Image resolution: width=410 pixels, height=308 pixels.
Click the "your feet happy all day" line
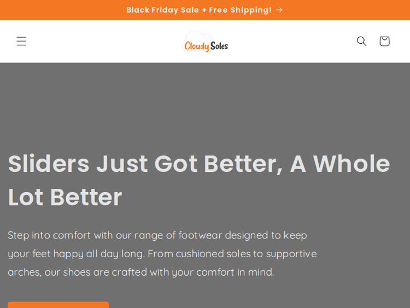click(162, 254)
